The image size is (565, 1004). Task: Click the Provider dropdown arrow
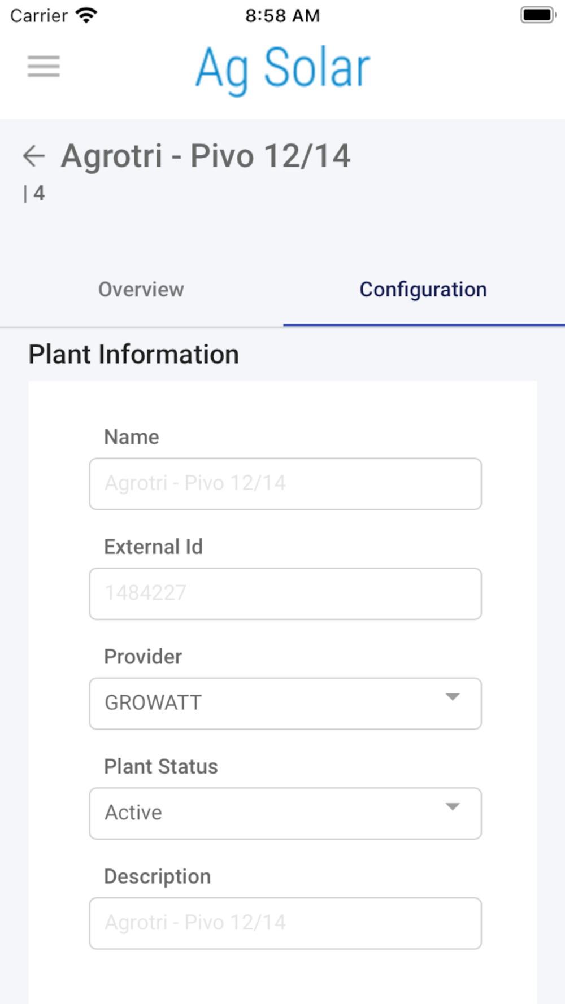452,697
